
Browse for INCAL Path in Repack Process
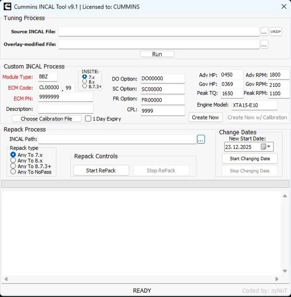pyautogui.click(x=201, y=140)
